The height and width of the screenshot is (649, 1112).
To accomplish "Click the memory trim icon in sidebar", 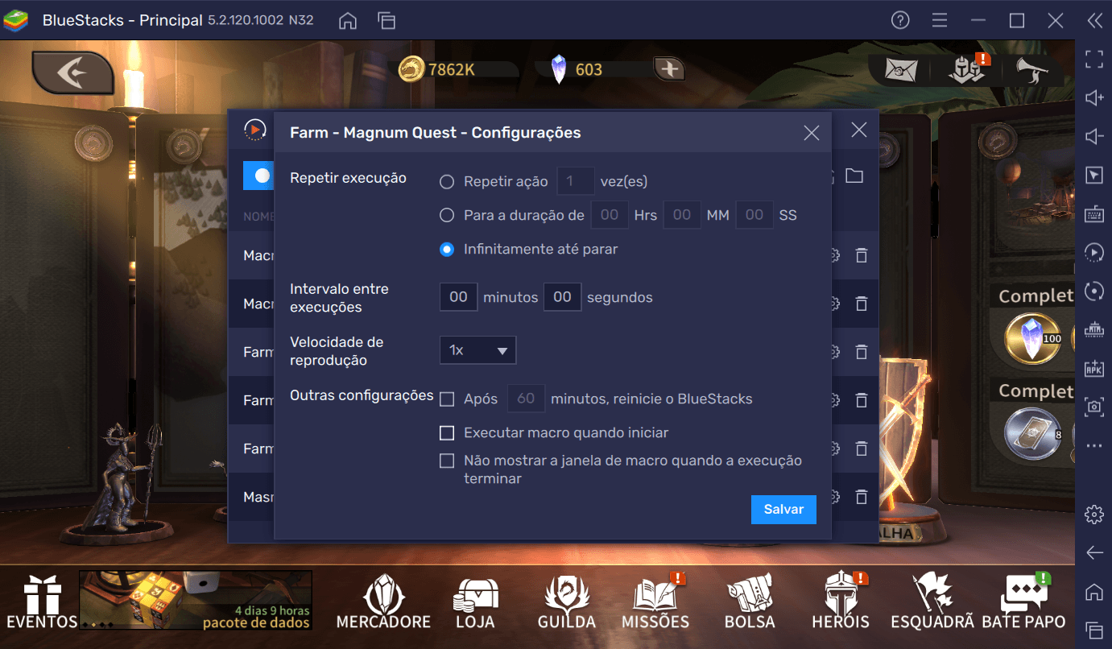I will pos(1093,329).
